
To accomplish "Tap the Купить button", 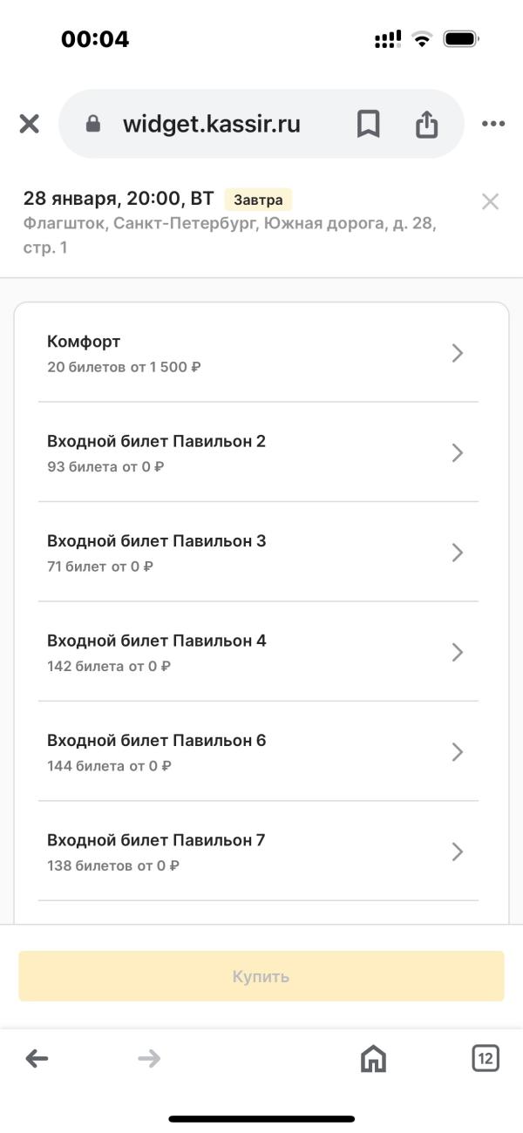I will tap(261, 976).
